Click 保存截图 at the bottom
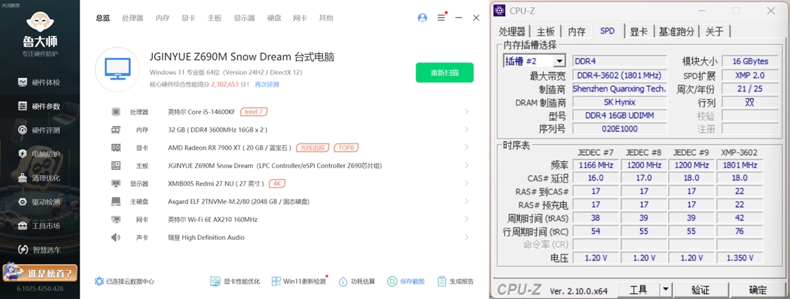This screenshot has width=790, height=299. coord(406,281)
